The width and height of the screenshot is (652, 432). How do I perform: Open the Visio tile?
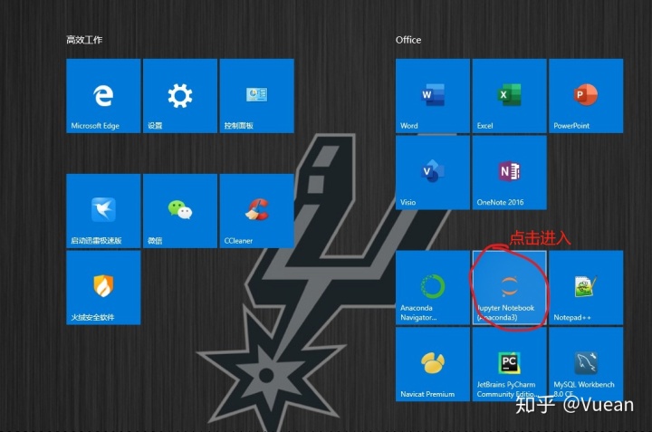click(433, 173)
